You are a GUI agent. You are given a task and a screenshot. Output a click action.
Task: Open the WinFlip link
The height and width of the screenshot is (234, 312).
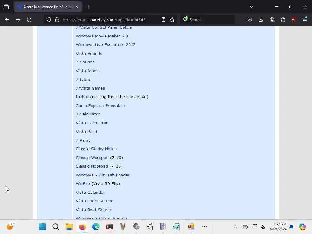click(x=83, y=183)
